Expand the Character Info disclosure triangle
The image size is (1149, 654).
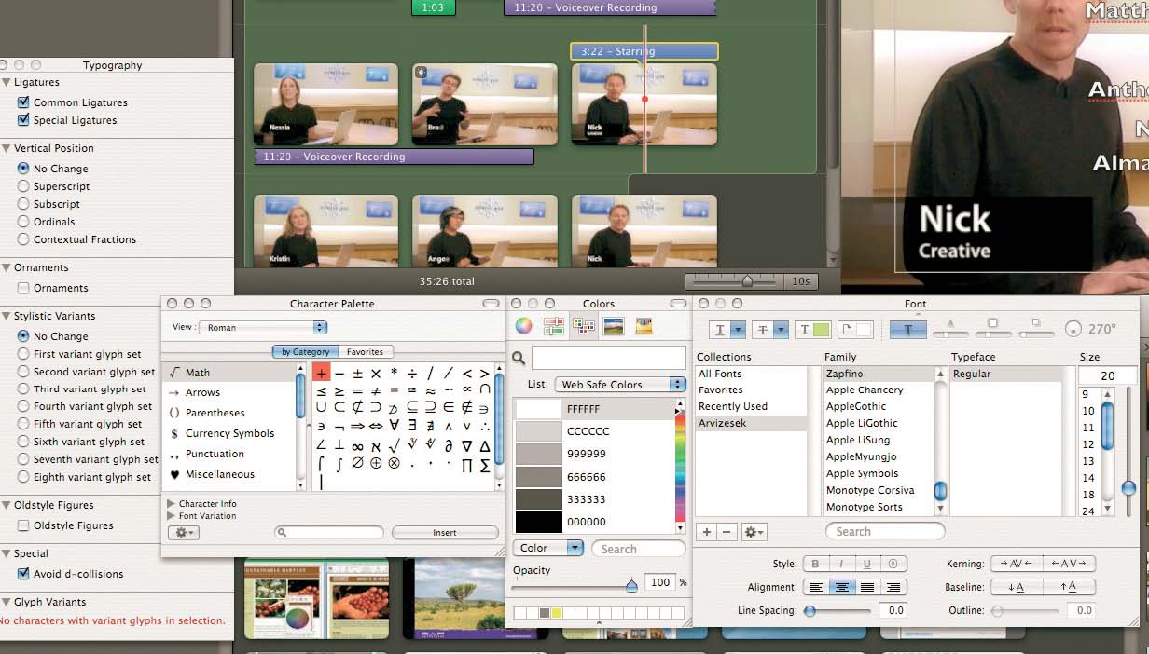171,503
